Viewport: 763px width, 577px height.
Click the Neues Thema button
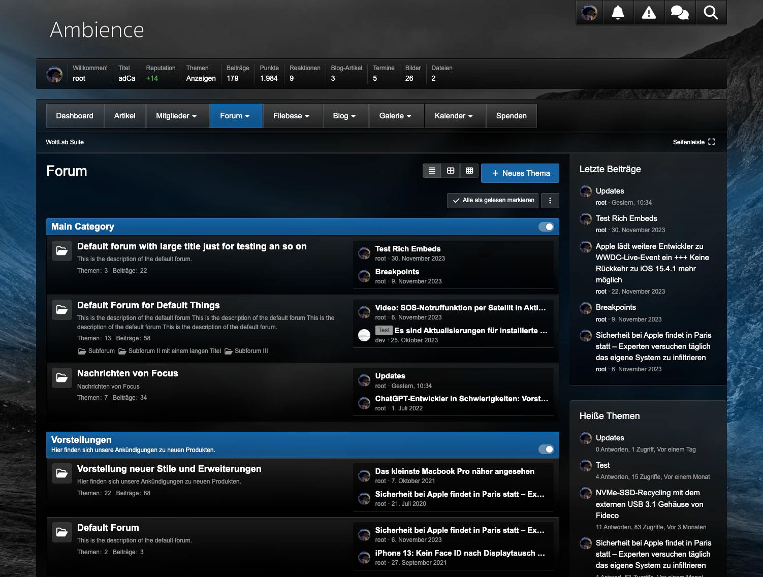click(520, 173)
